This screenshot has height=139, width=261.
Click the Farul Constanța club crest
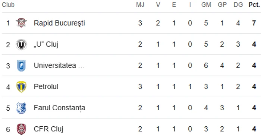tap(21, 108)
